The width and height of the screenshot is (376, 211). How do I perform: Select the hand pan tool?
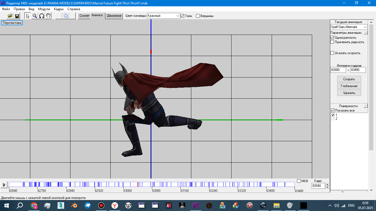(48, 16)
